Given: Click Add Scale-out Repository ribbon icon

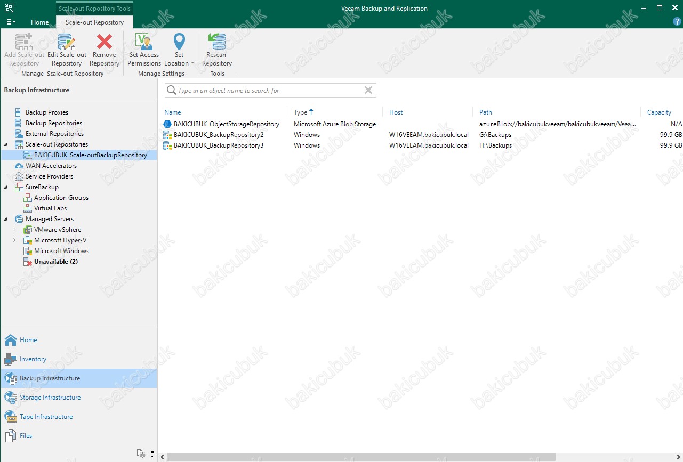Looking at the screenshot, I should point(24,42).
